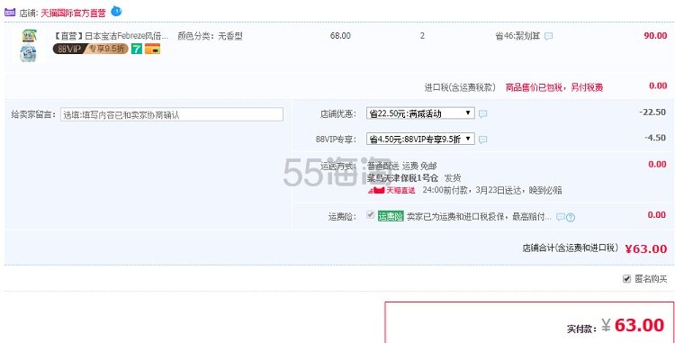Click the green 7-day return icon

click(x=137, y=49)
